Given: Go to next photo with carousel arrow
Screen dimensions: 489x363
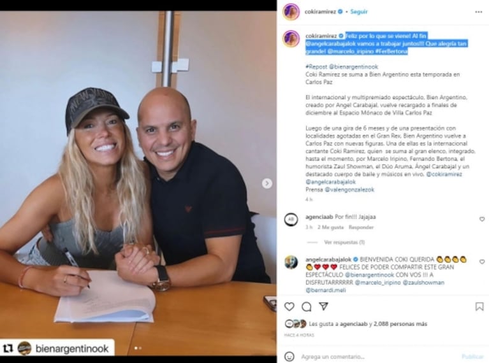Looking at the screenshot, I should [266, 183].
